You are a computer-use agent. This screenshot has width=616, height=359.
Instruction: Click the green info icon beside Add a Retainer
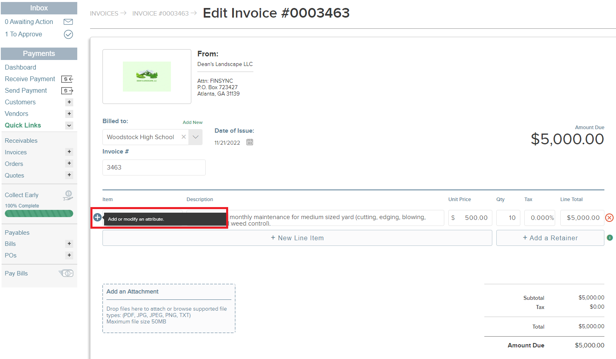[610, 237]
